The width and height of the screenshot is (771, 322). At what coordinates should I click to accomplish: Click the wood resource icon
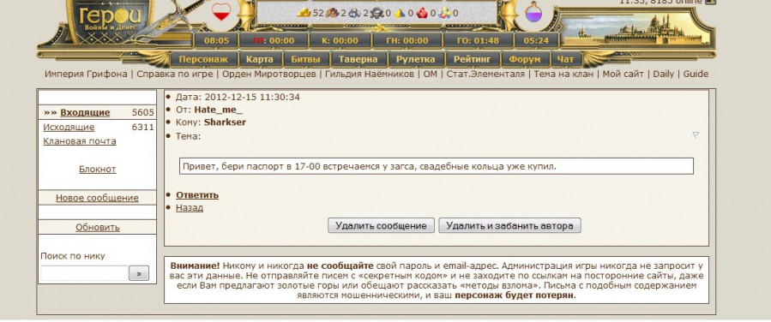click(333, 13)
